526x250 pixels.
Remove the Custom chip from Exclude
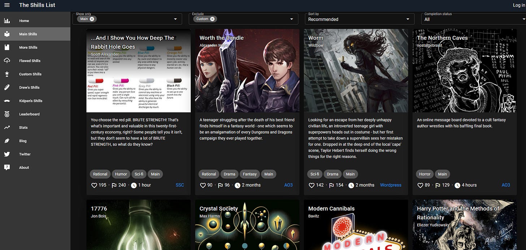click(212, 19)
